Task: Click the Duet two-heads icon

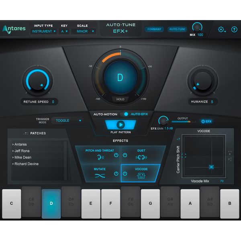Action: click(x=141, y=157)
